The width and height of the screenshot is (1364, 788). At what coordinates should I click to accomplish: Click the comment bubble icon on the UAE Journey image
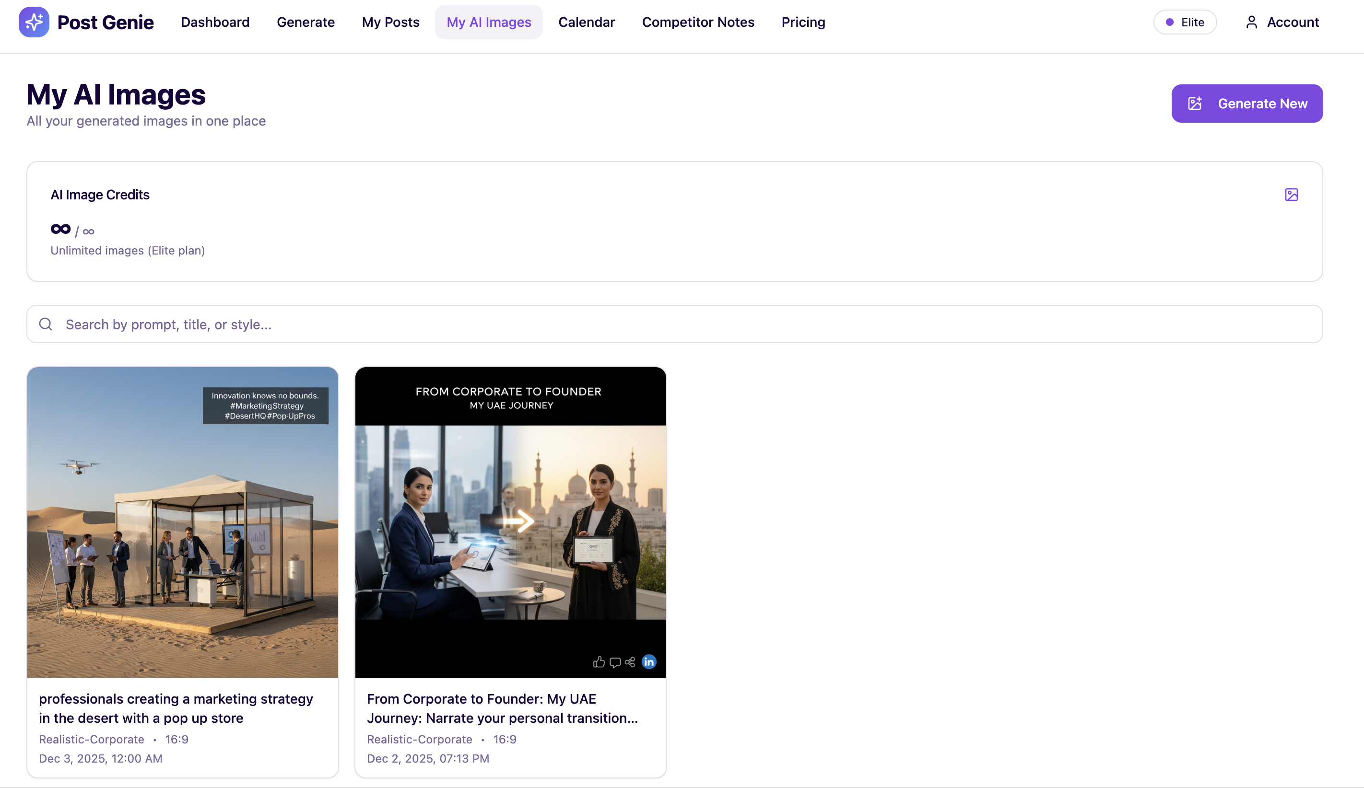tap(615, 662)
